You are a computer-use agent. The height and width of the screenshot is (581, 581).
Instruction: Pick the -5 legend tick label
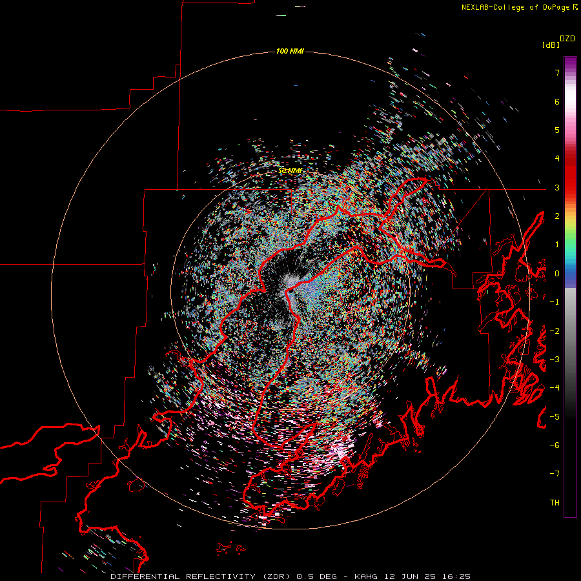coord(555,417)
